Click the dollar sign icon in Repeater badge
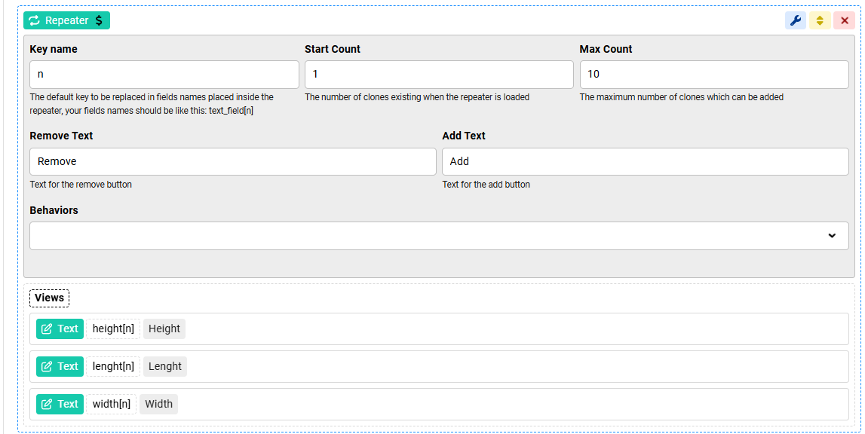Image resolution: width=865 pixels, height=434 pixels. pos(99,20)
